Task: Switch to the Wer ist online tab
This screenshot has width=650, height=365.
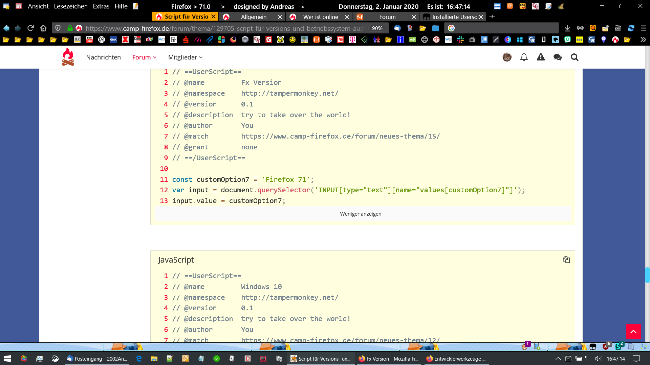Action: point(320,17)
